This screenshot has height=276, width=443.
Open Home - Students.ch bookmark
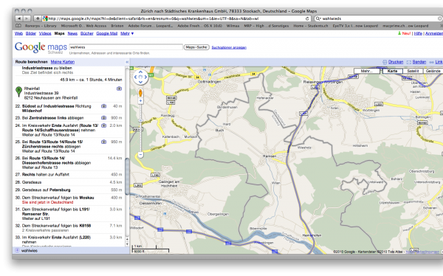click(x=311, y=26)
